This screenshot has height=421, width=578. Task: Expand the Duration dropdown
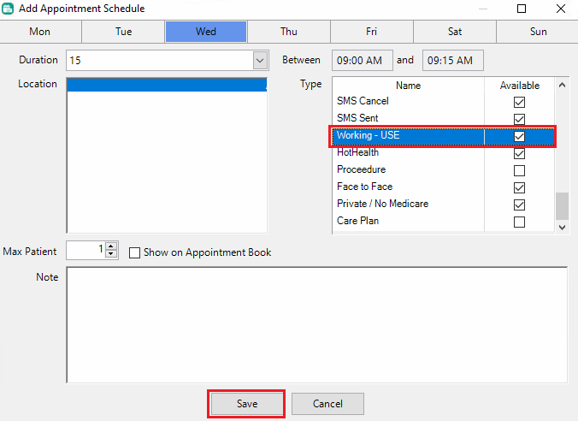click(x=260, y=61)
